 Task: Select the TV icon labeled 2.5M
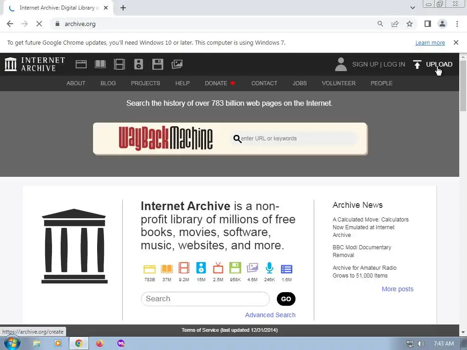(x=218, y=268)
